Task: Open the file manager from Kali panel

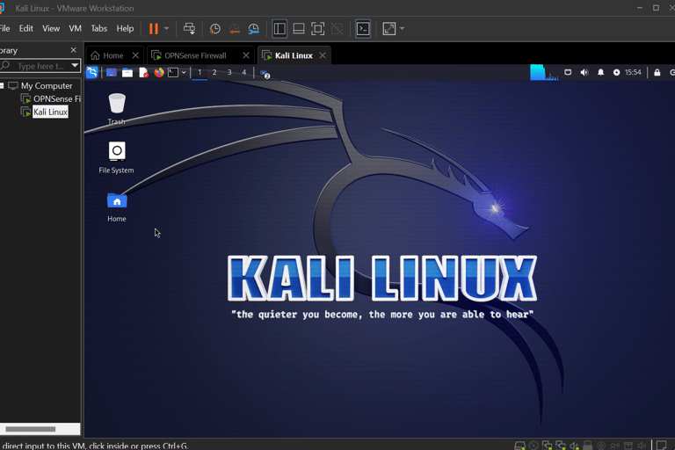Action: 127,72
